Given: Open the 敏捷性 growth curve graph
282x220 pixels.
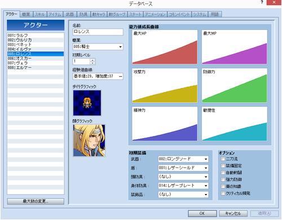Looking at the screenshot, I should pyautogui.click(x=235, y=124).
